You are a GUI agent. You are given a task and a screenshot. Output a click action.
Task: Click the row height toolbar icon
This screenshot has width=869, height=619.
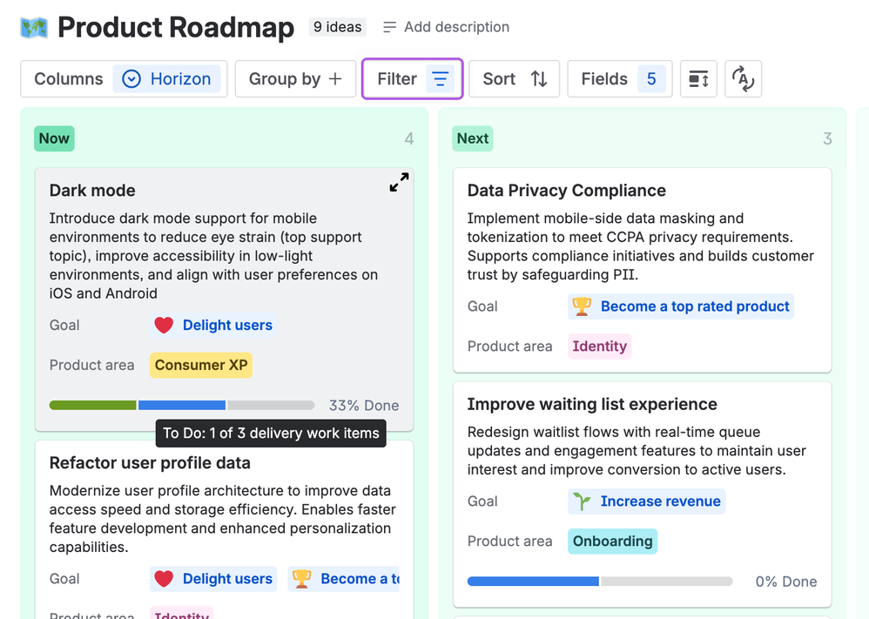pos(698,79)
